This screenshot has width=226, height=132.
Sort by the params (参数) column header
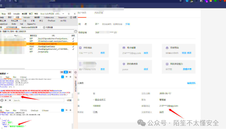point(73,36)
